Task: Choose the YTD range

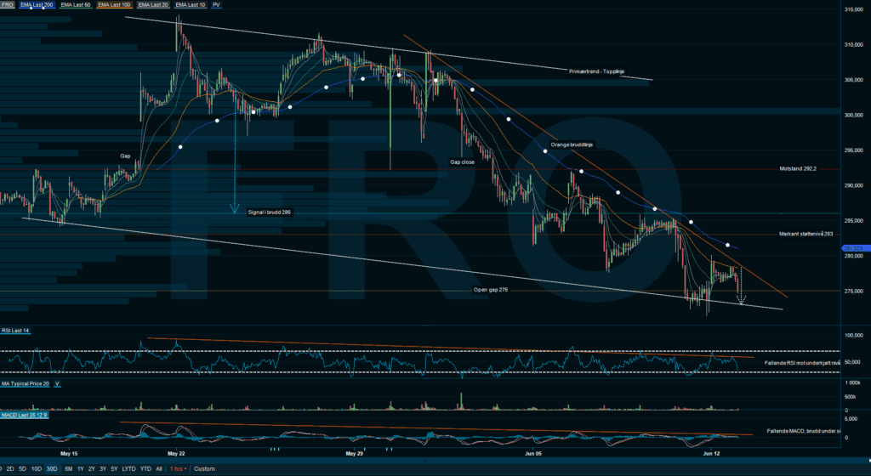Action: point(145,469)
